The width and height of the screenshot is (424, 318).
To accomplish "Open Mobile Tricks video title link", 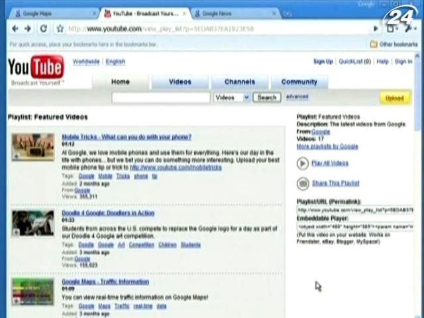I will [x=127, y=137].
